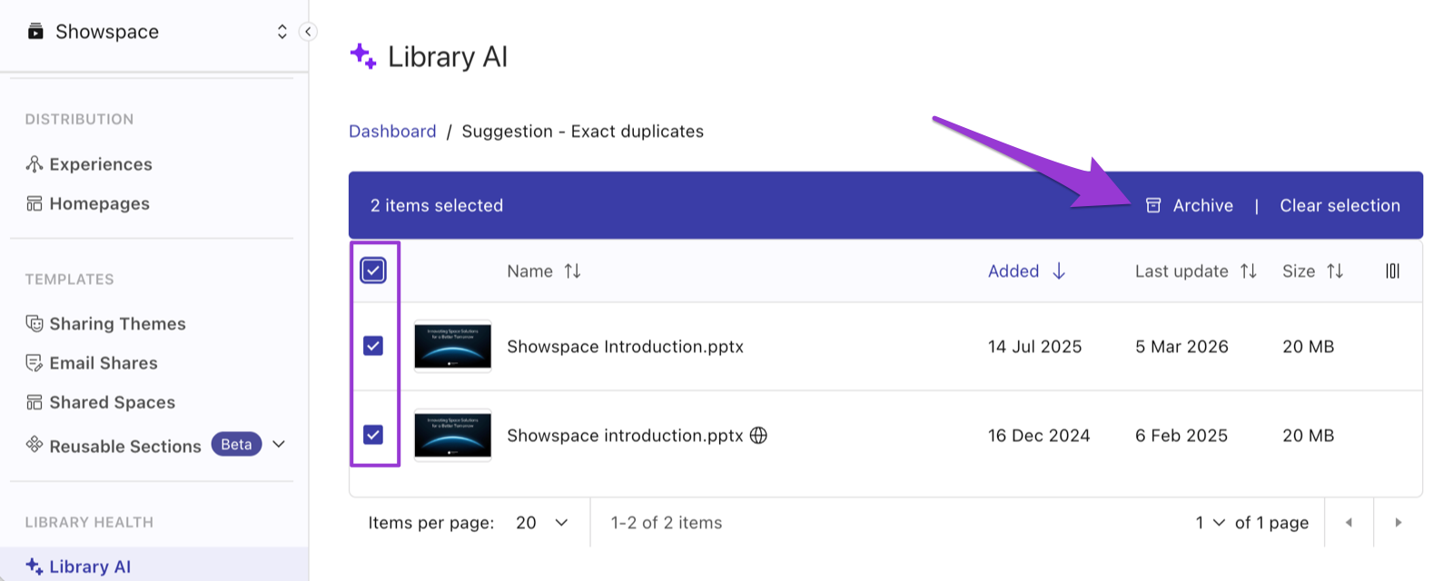Toggle the select-all checkbox in the table header

click(x=373, y=271)
